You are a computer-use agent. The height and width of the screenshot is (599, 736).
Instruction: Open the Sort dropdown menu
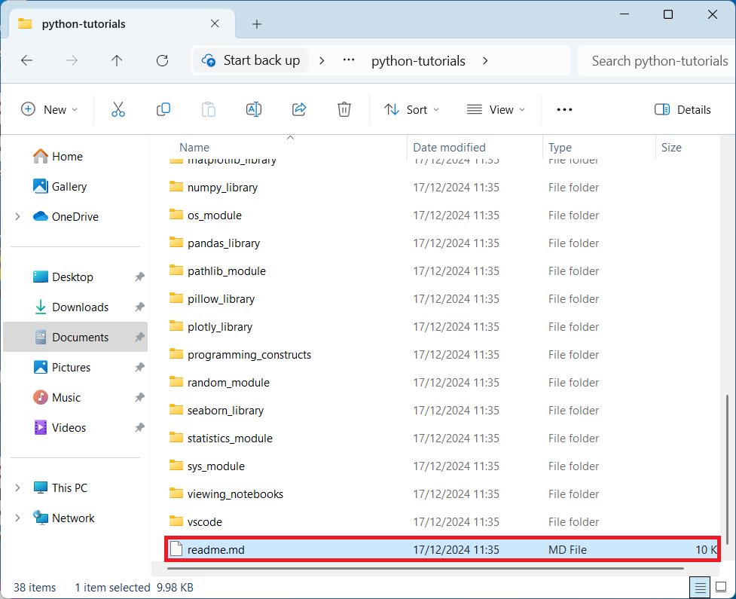pyautogui.click(x=411, y=109)
